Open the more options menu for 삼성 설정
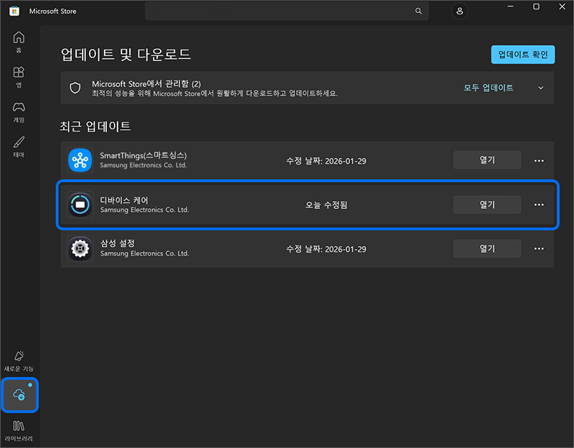Screen dimensions: 574x448 pos(539,248)
